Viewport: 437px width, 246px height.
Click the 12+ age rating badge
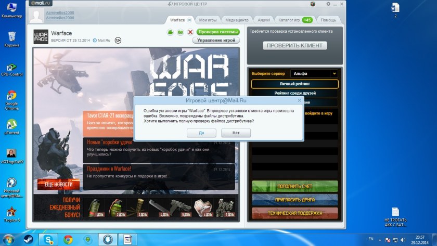(x=118, y=41)
